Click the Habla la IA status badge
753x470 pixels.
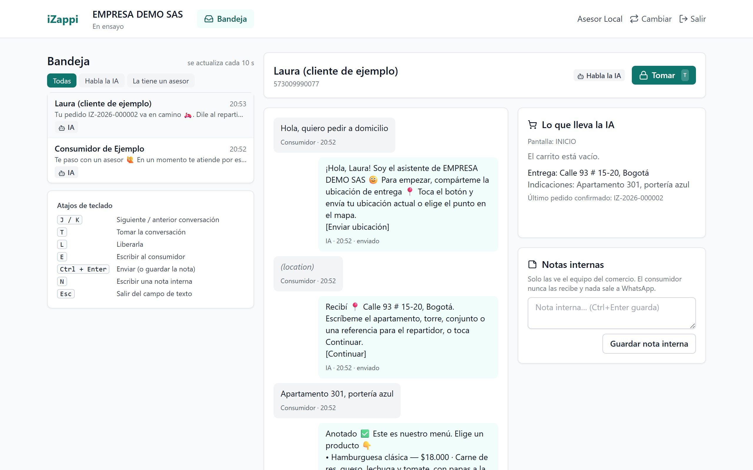tap(599, 75)
